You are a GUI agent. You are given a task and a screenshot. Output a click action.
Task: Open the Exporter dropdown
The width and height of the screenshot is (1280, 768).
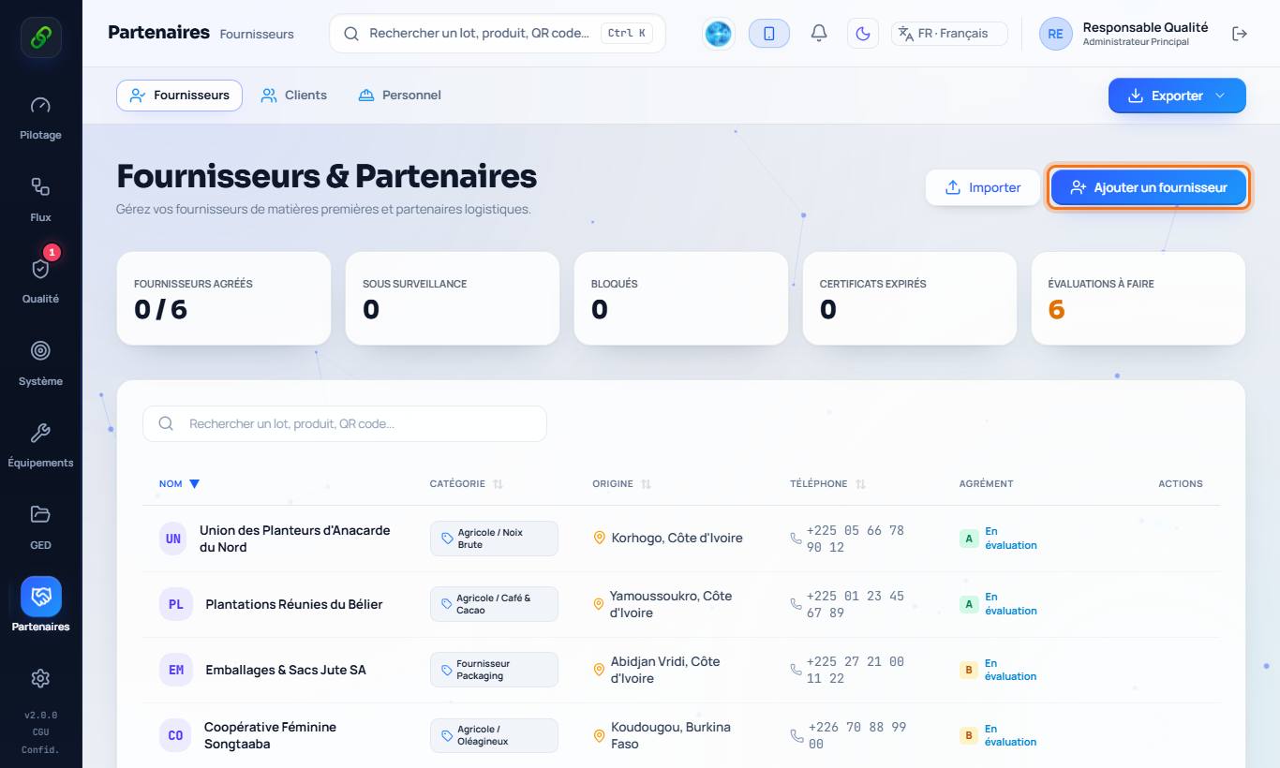pyautogui.click(x=1177, y=96)
